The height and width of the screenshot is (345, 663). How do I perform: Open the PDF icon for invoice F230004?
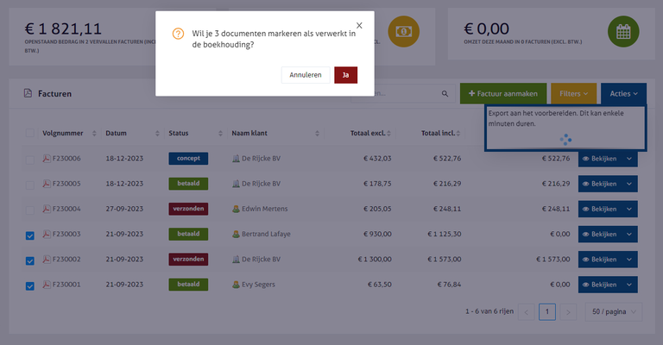click(x=47, y=210)
